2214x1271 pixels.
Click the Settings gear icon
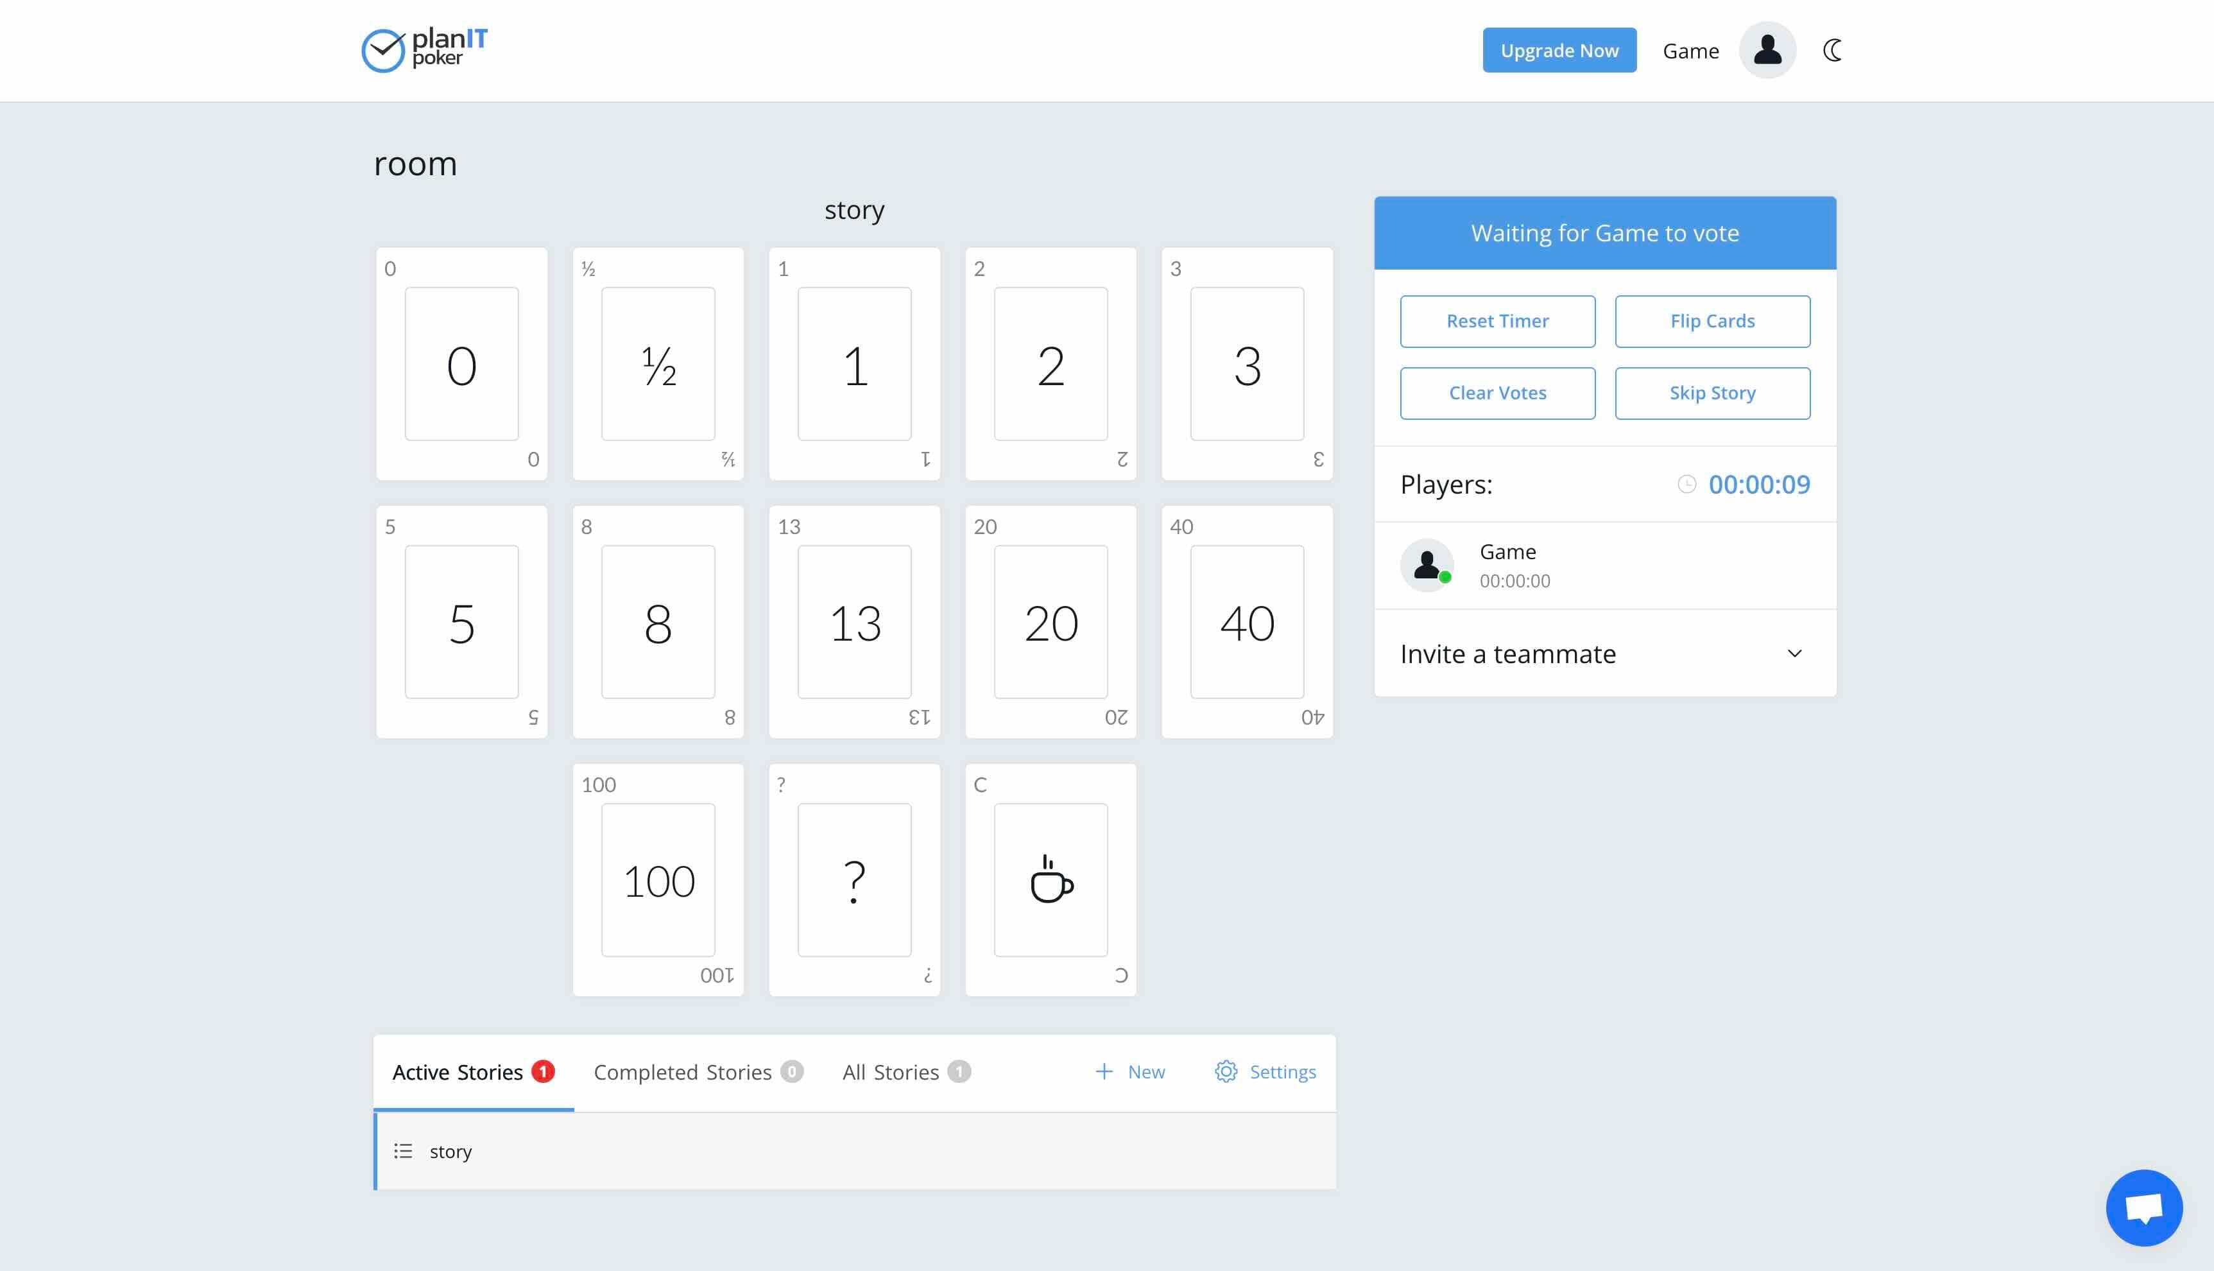tap(1225, 1071)
